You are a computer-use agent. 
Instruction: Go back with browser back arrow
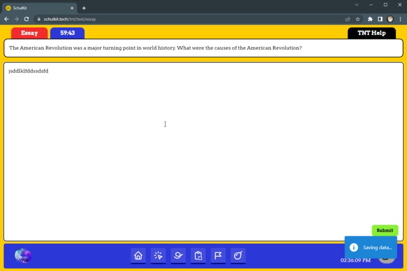point(7,19)
